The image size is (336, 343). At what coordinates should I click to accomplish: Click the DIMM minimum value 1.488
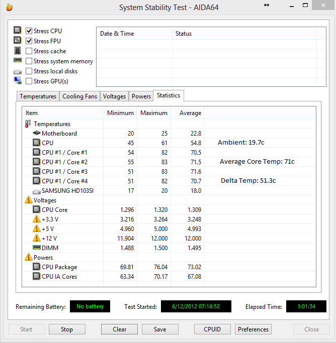(127, 248)
